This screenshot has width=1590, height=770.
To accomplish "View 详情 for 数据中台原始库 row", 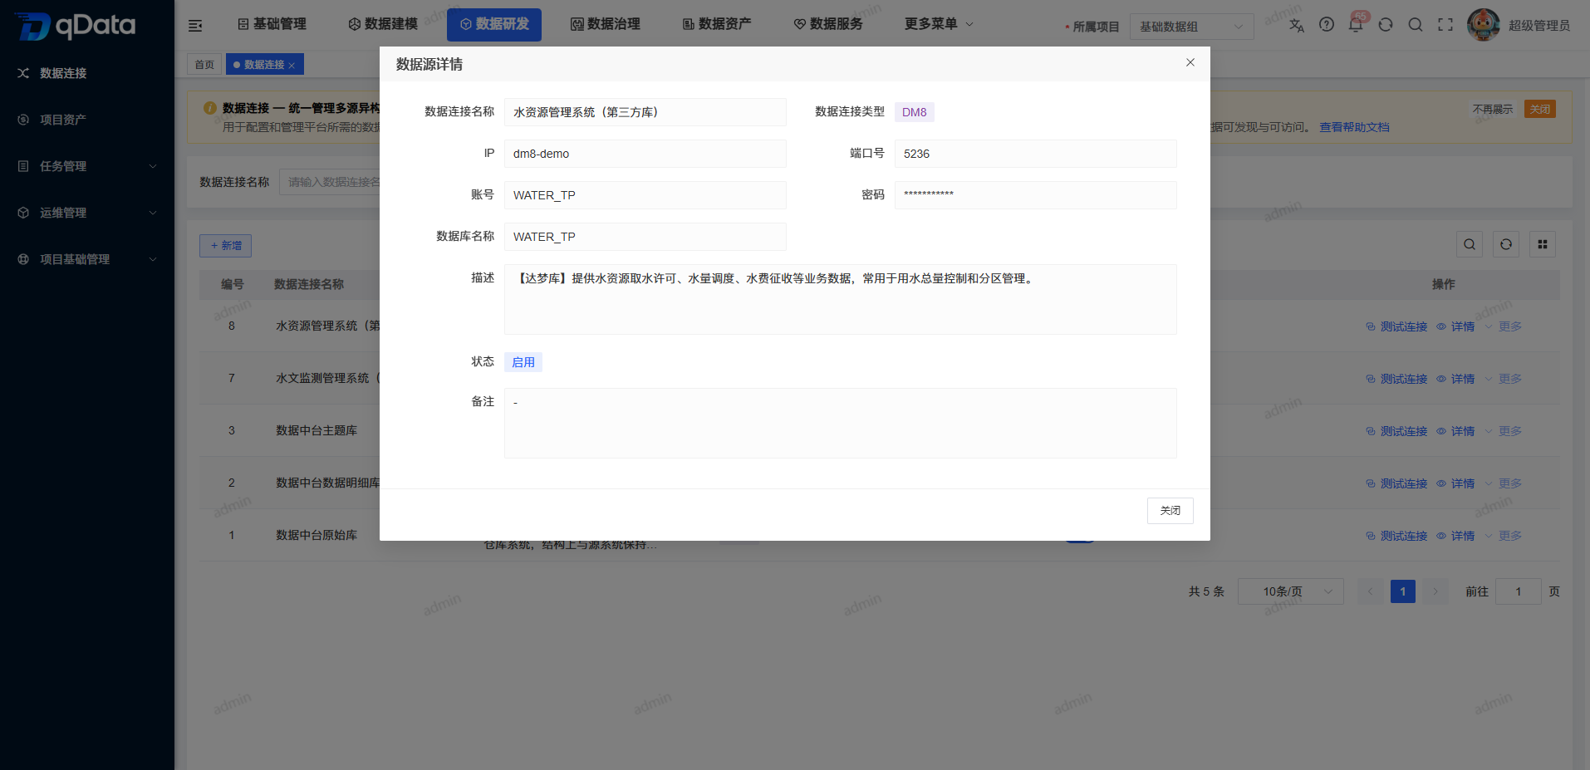I will [x=1455, y=536].
